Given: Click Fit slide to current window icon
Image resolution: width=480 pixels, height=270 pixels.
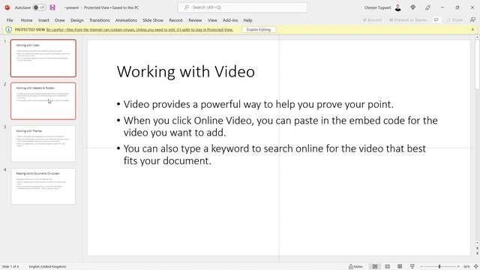Looking at the screenshot, I should pyautogui.click(x=476, y=267).
